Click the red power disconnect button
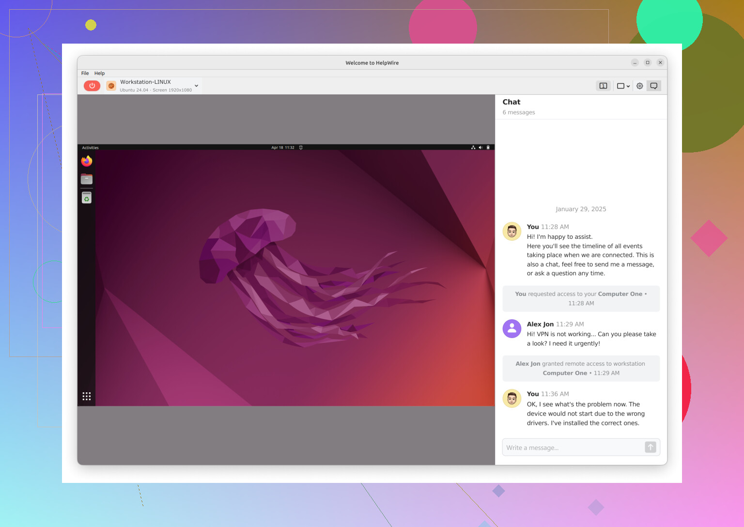 click(x=92, y=86)
